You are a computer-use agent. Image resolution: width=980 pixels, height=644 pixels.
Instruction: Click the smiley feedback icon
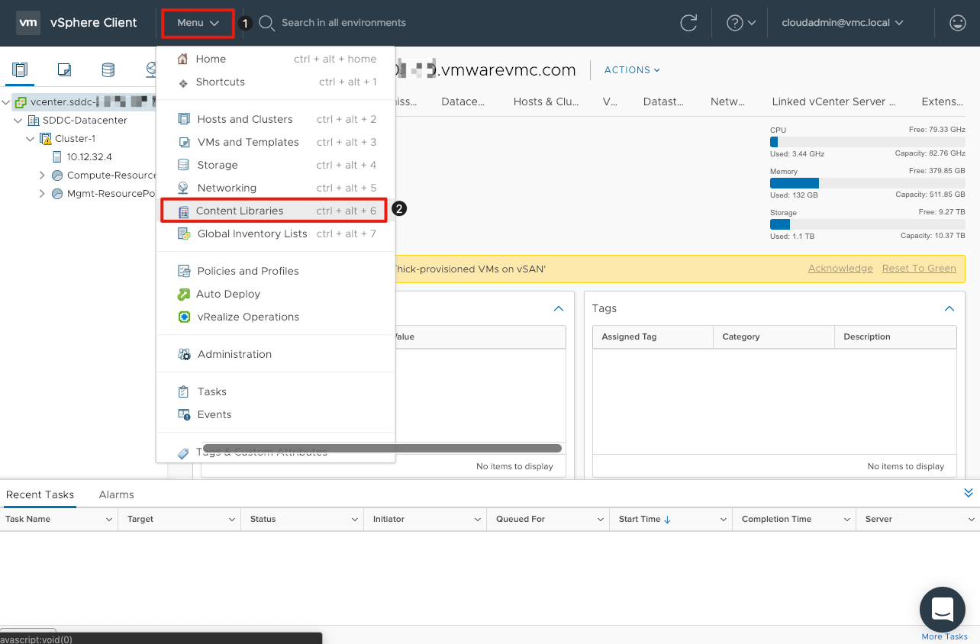957,23
